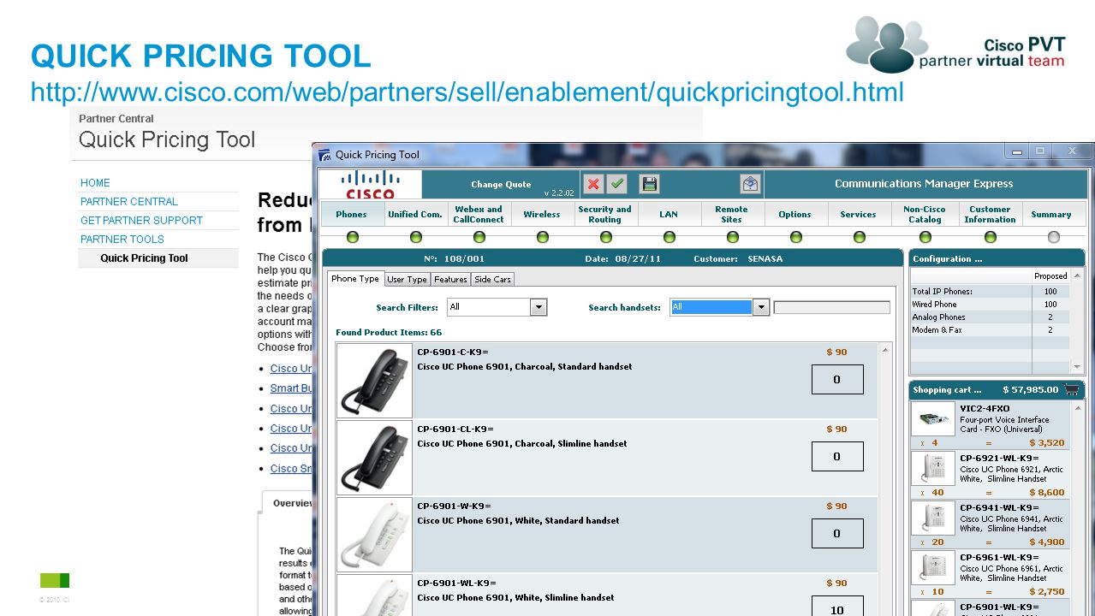Select the Phone Type sub-tab
This screenshot has width=1095, height=616.
[355, 279]
